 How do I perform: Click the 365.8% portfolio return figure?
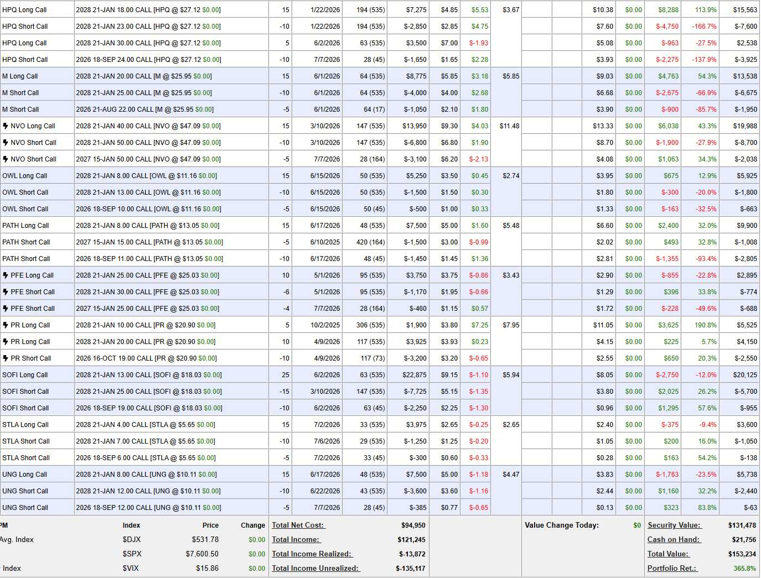pos(745,569)
